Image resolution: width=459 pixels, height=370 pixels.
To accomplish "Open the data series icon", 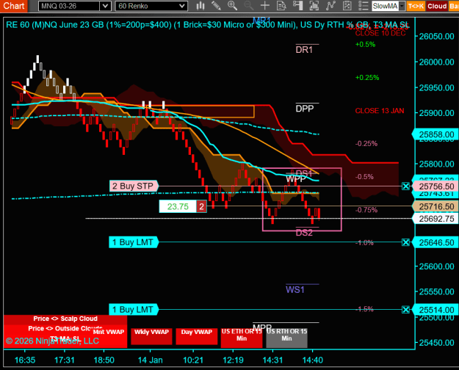I will point(314,6).
